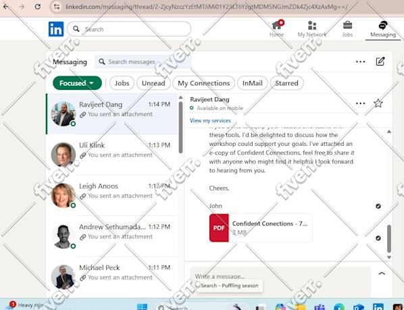The height and width of the screenshot is (310, 404).
Task: Click the PDF icon of Confident Conections
Action: 219,228
